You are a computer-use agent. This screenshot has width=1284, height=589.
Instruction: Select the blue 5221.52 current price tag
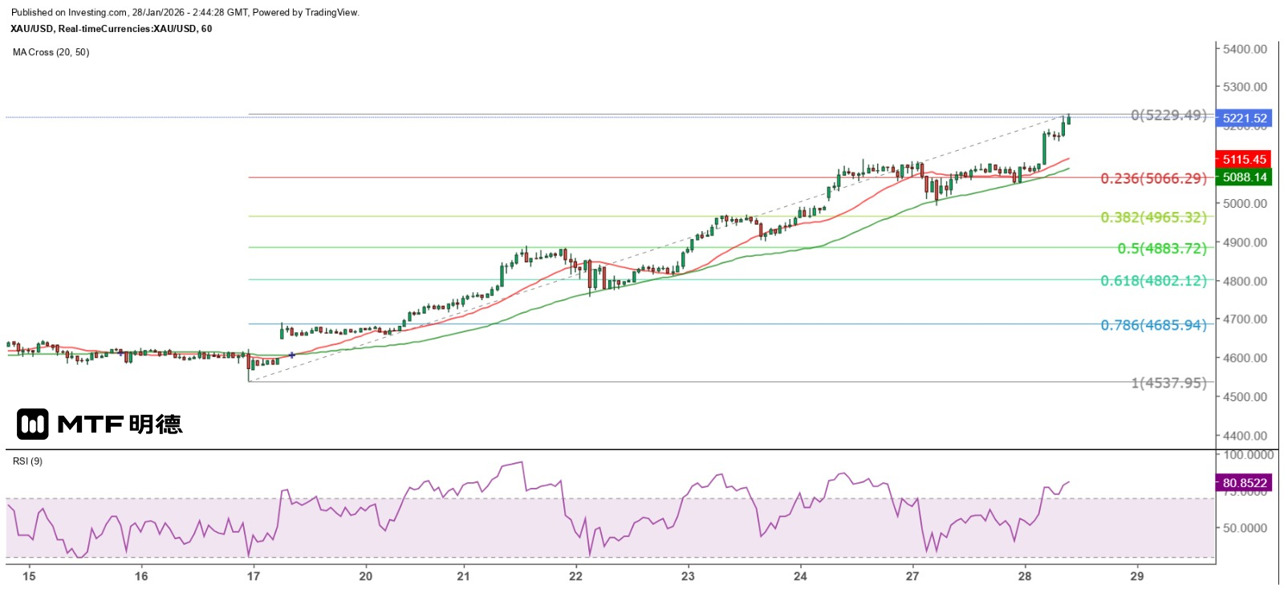1244,118
